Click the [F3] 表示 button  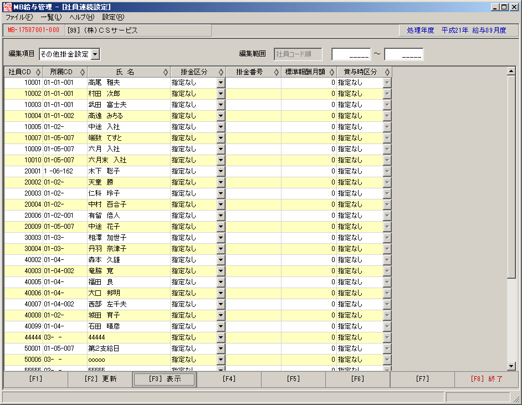tap(165, 379)
